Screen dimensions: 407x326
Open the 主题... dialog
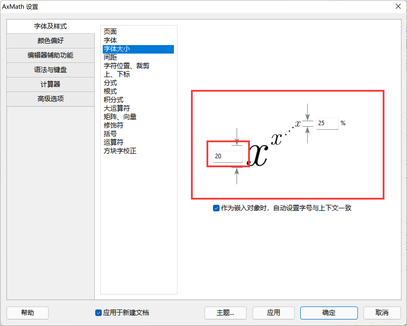(x=225, y=313)
